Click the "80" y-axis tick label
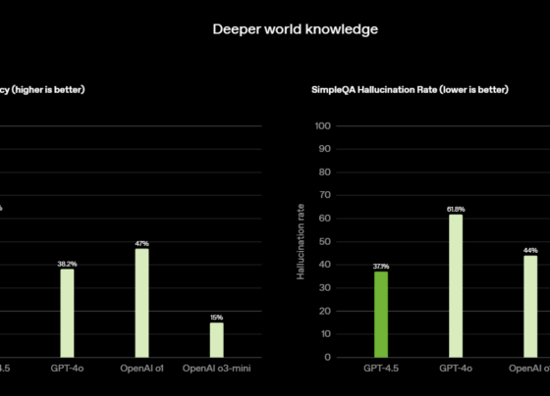Image resolution: width=550 pixels, height=396 pixels. point(324,173)
